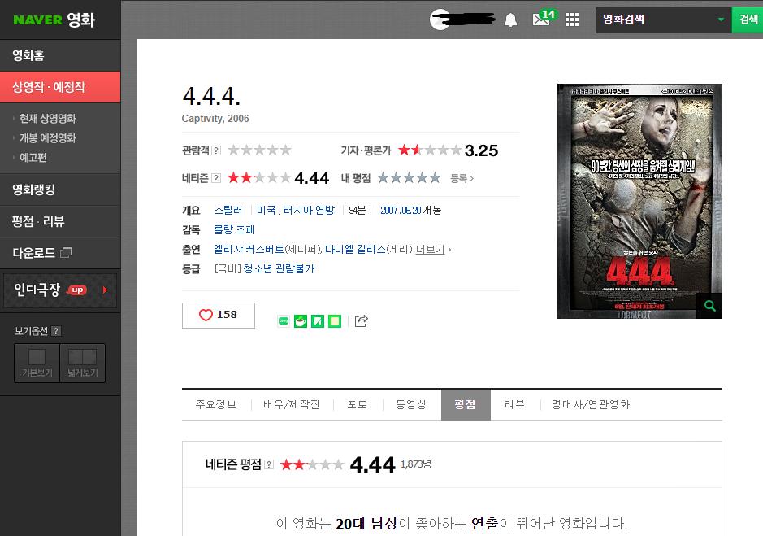Screen dimensions: 763x536
Task: Open the notifications bell icon
Action: coord(510,20)
